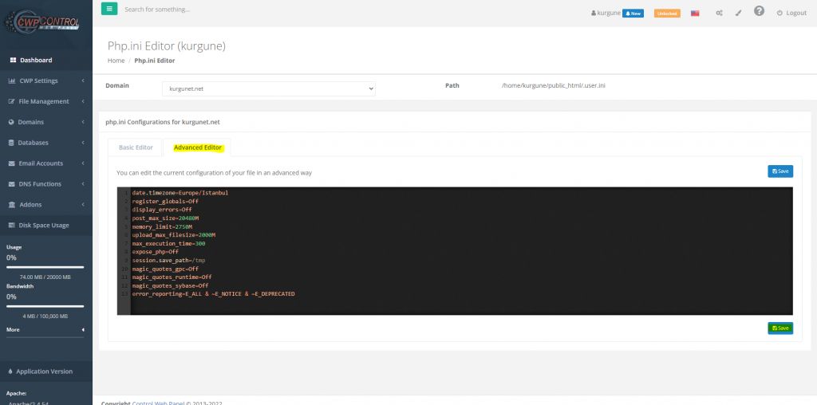Expand the File Management menu

tap(45, 101)
